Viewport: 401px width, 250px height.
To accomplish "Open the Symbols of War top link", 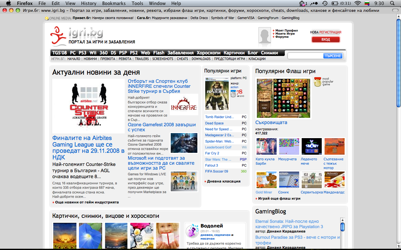I will (x=222, y=18).
